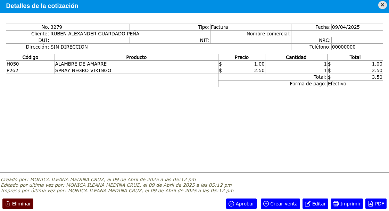Approve the quotation with Aprobar
Screen dimensions: 389x211
pos(241,204)
